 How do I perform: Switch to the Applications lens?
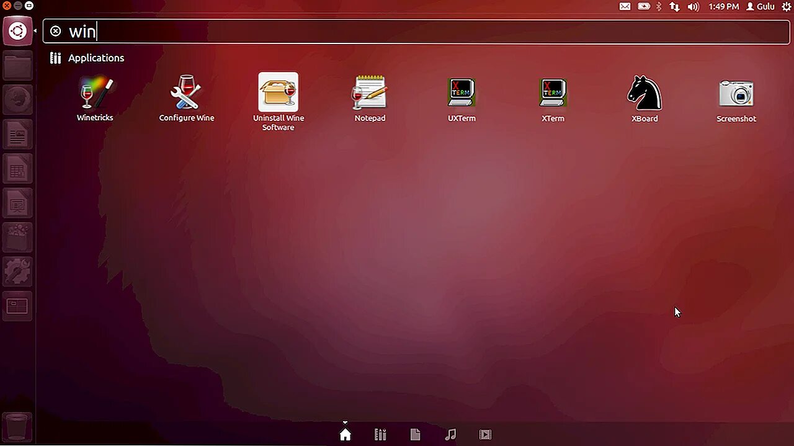(x=380, y=435)
